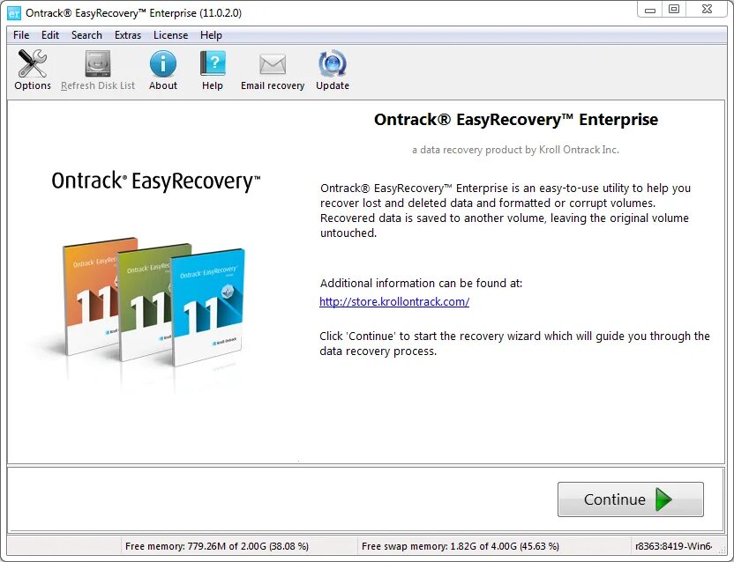Click the Ontrack EasyRecovery logo text
The width and height of the screenshot is (734, 562).
(156, 181)
